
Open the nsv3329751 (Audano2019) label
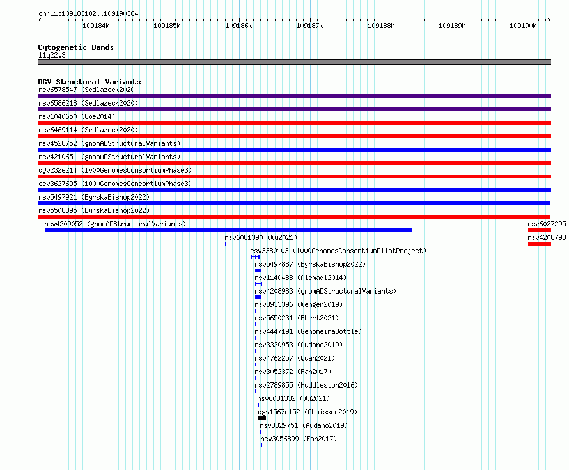tap(304, 425)
